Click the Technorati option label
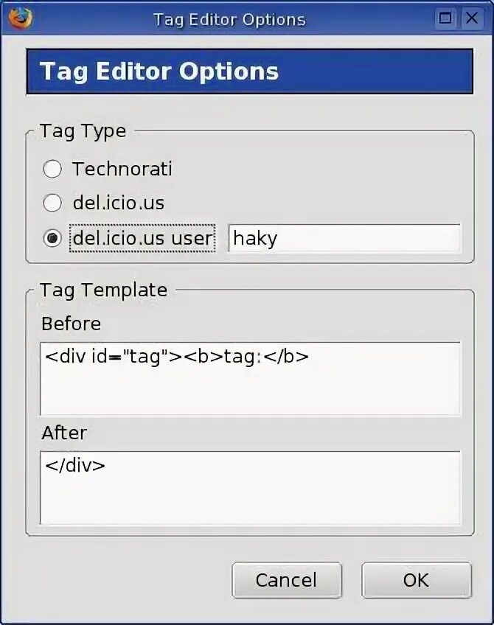The image size is (494, 625). pos(122,169)
